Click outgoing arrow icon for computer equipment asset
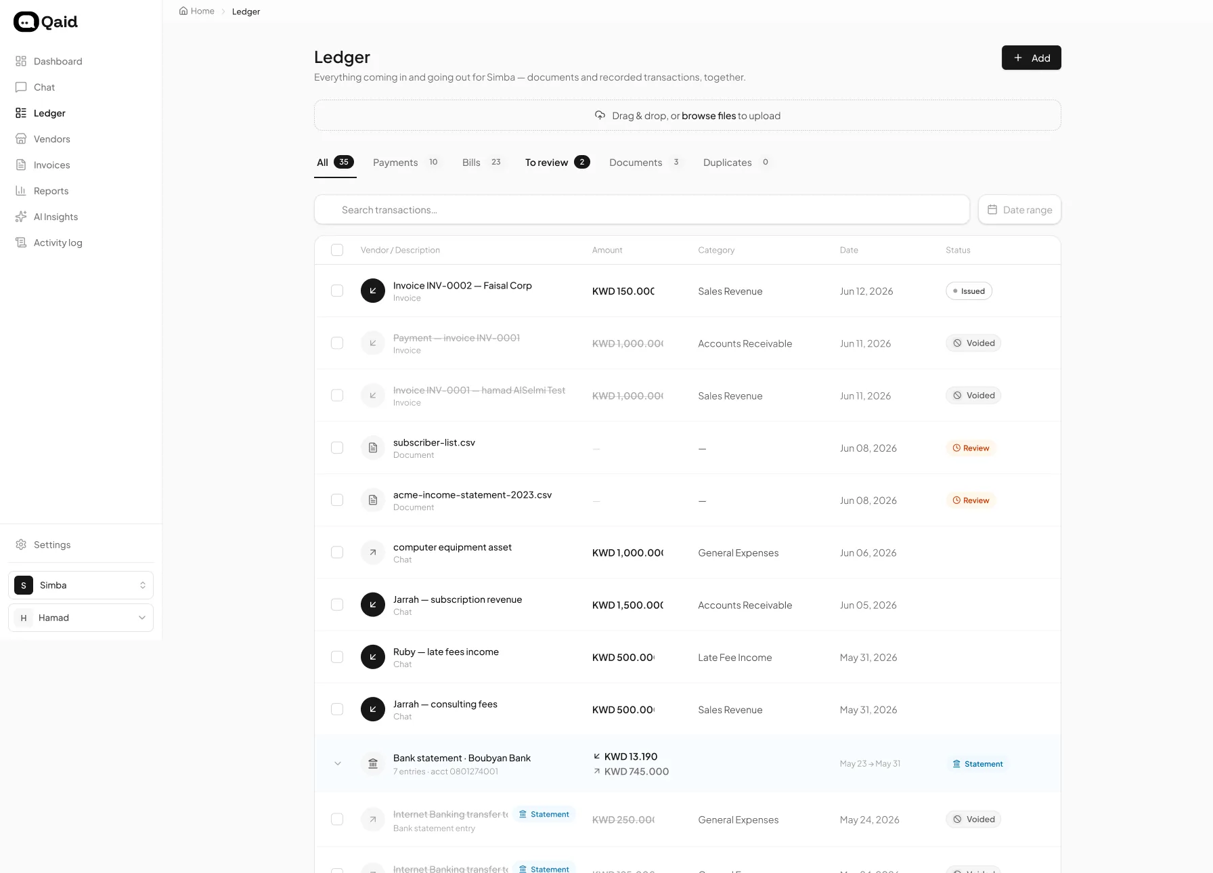 point(373,552)
